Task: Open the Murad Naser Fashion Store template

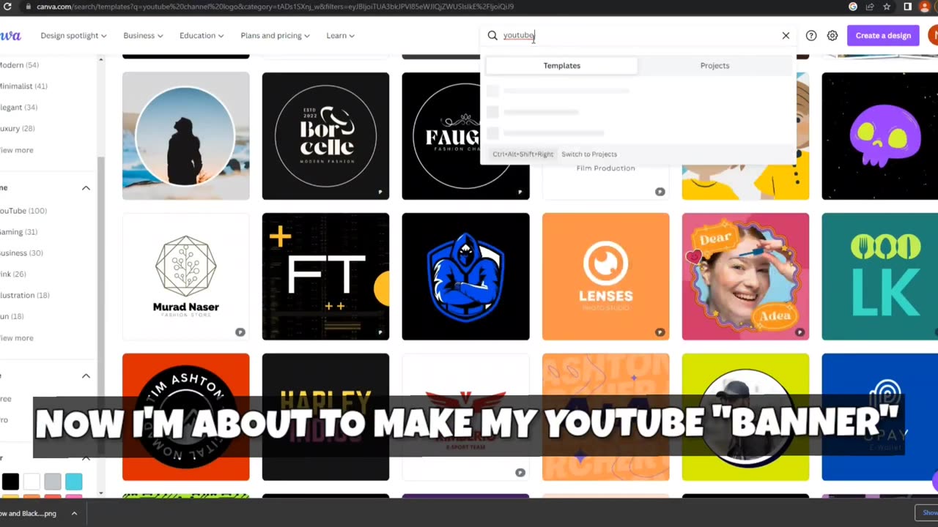Action: 185,277
